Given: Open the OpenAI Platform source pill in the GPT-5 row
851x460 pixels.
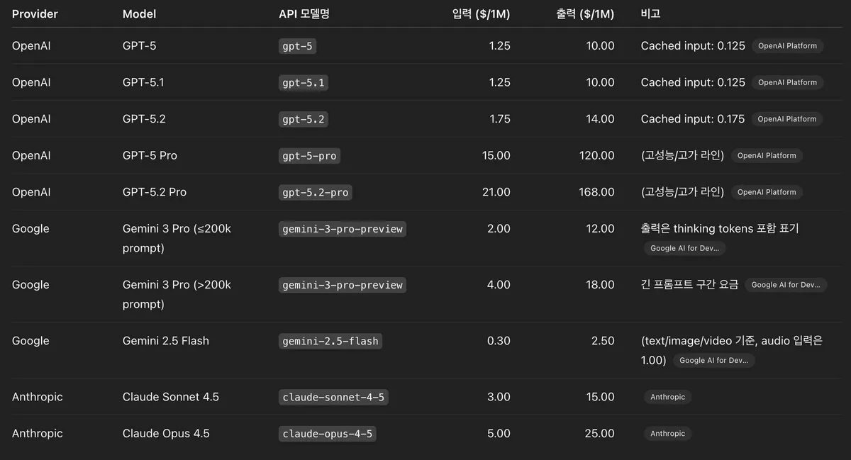Looking at the screenshot, I should [x=787, y=45].
